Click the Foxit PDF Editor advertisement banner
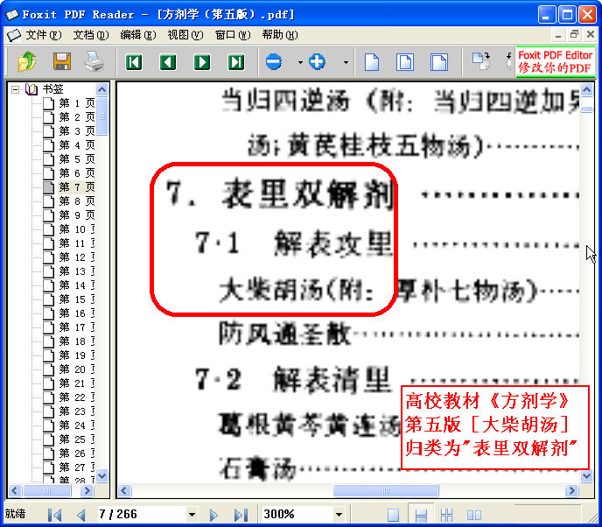Screen dimensions: 602x527 [555, 61]
